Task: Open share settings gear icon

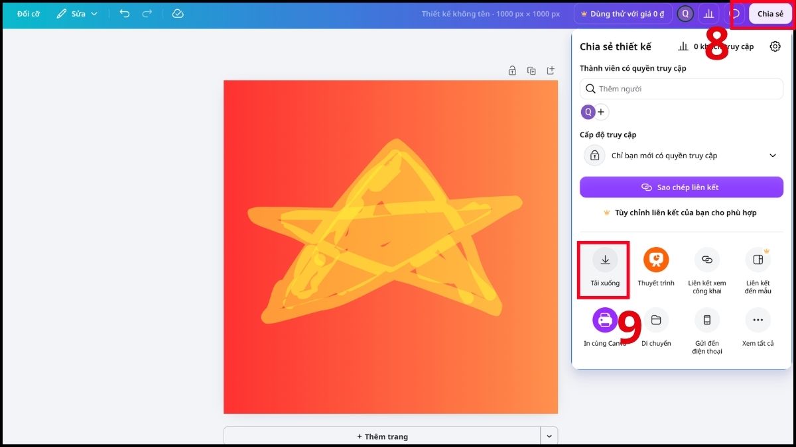Action: [775, 46]
